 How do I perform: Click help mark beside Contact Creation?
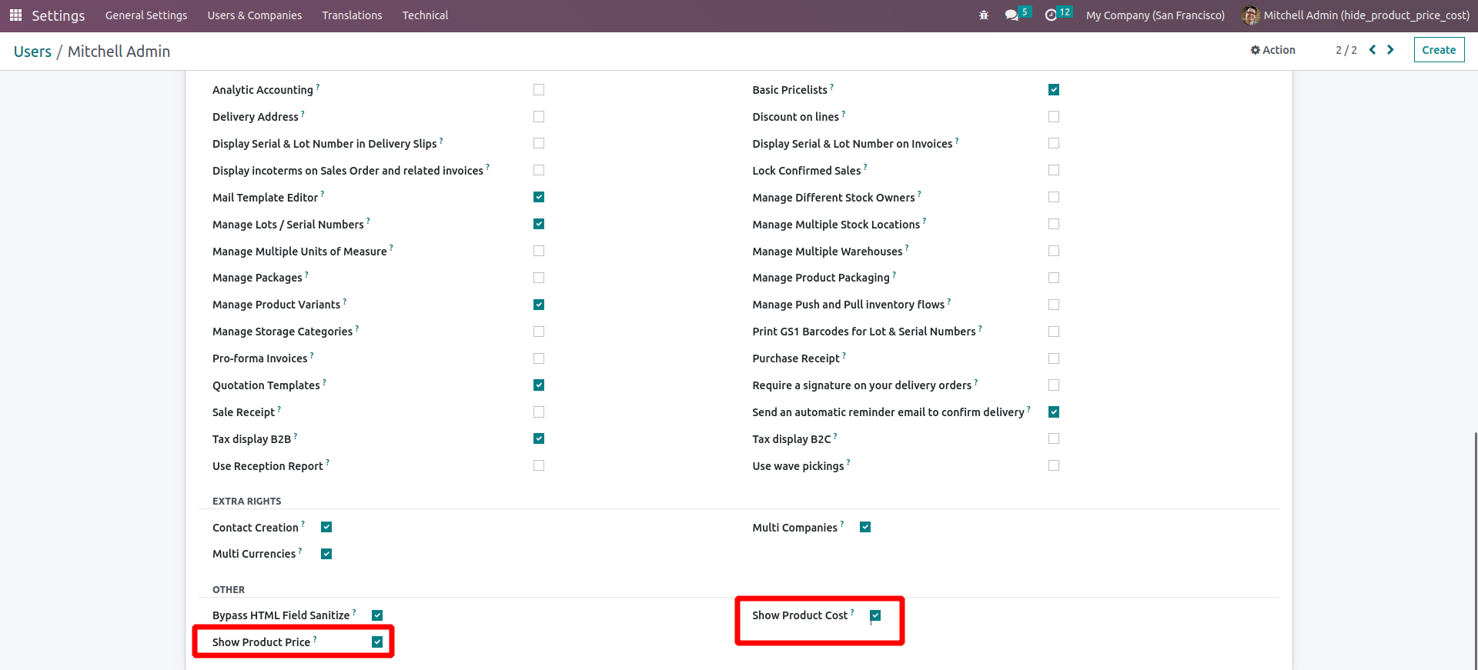pos(303,524)
